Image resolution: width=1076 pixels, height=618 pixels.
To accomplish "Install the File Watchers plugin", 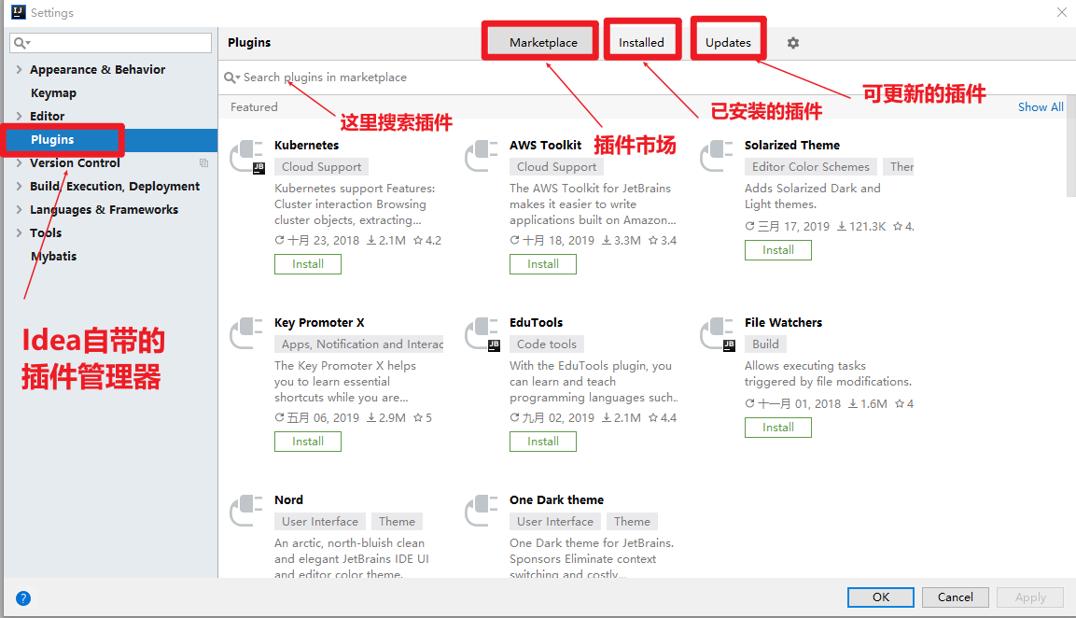I will [x=778, y=428].
